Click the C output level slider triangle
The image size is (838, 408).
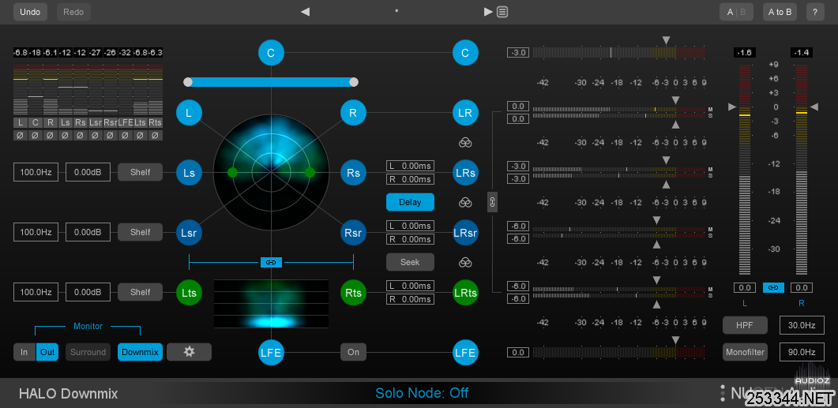coord(665,40)
